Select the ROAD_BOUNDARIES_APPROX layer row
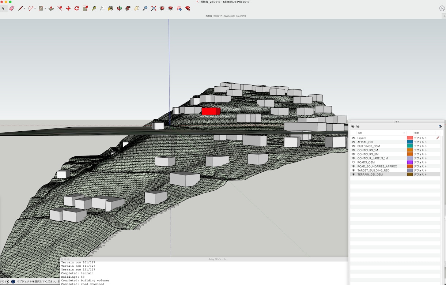This screenshot has width=446, height=285. click(x=395, y=166)
